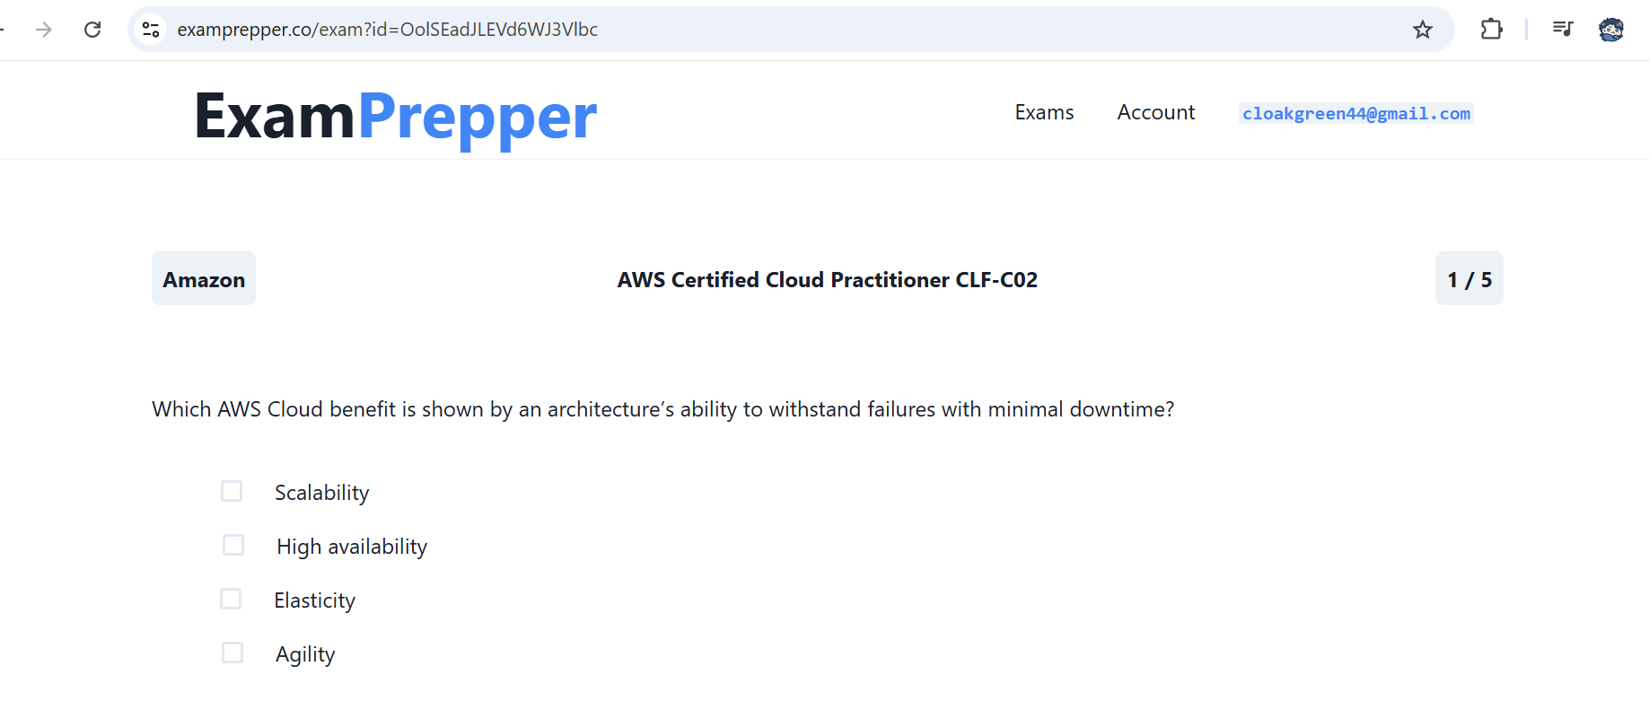Click the cloakgreen44@gmail.com email link

coord(1356,113)
